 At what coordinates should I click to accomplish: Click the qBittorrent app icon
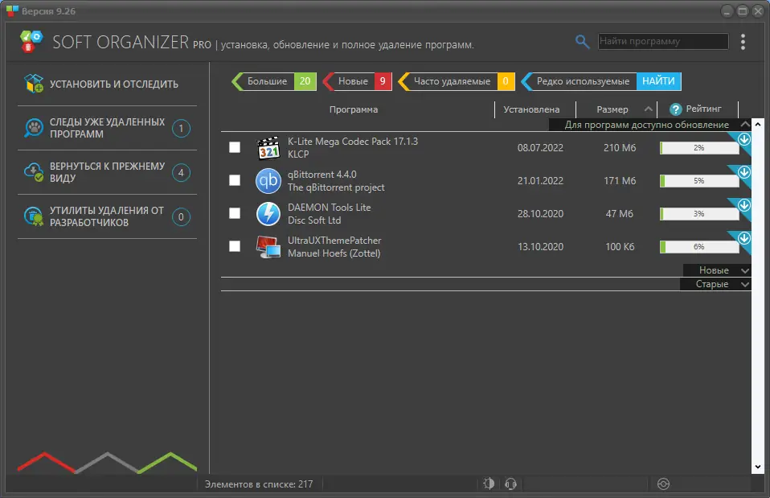(268, 181)
